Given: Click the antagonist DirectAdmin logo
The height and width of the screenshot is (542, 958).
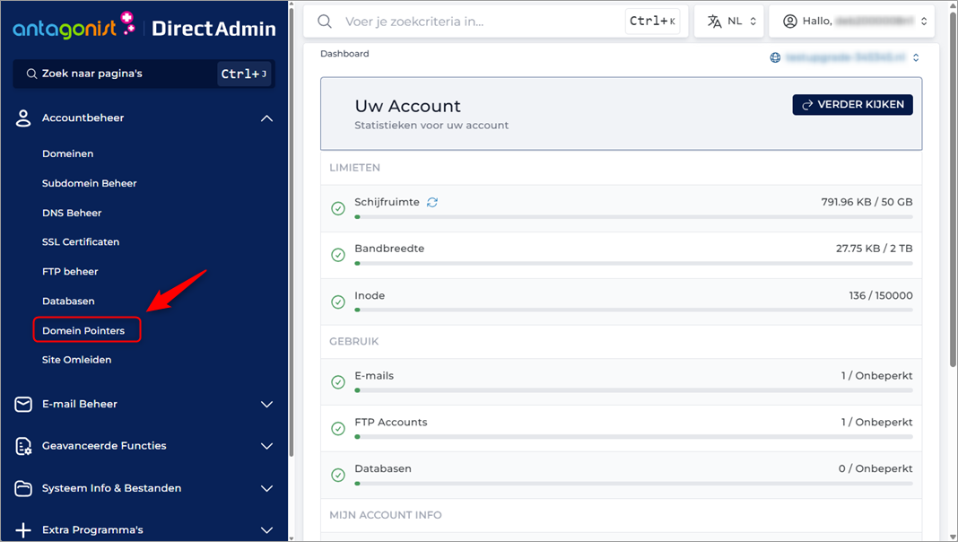Looking at the screenshot, I should pos(144,26).
